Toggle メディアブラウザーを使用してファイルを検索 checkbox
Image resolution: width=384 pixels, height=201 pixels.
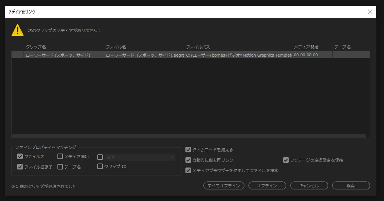coord(188,170)
